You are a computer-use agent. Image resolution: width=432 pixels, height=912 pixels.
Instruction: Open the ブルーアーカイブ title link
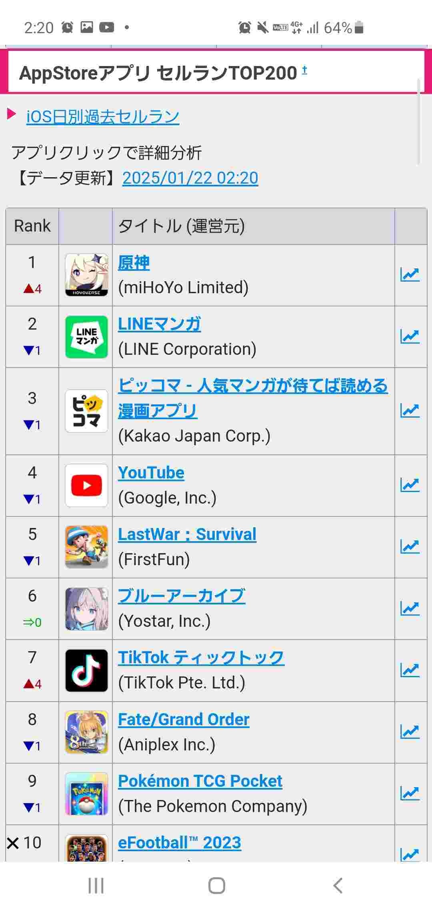pyautogui.click(x=182, y=596)
